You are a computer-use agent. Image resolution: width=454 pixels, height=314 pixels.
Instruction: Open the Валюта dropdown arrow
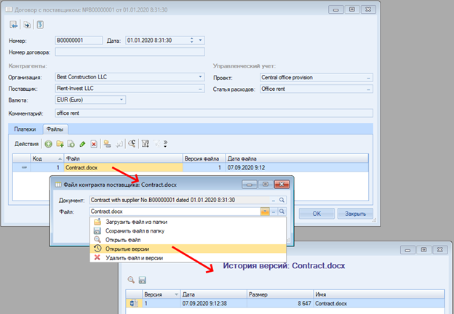(x=122, y=100)
